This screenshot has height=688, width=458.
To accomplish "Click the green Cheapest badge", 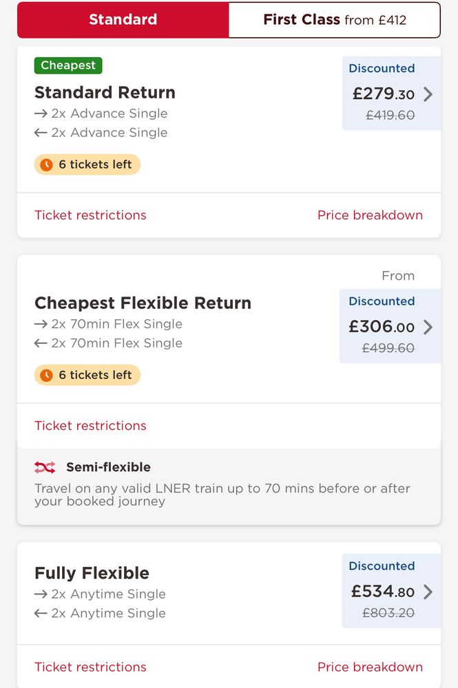I will 68,65.
